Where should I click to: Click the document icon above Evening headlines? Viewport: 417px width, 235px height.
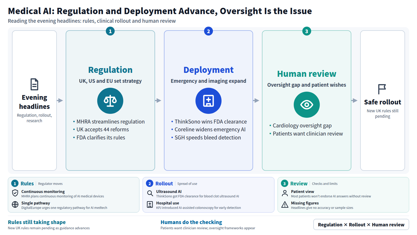(34, 84)
